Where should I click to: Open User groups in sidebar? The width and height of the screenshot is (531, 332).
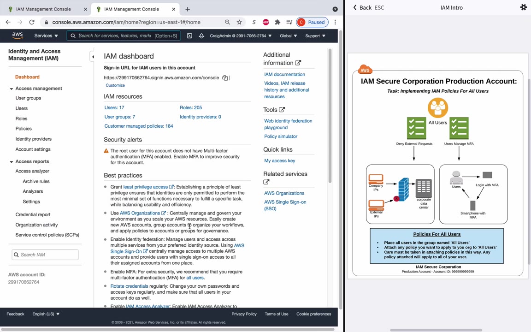(28, 98)
